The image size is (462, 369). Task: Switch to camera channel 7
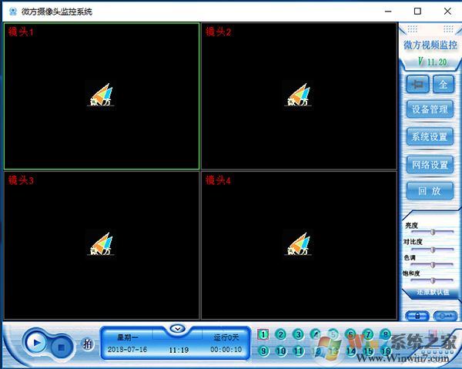click(368, 334)
